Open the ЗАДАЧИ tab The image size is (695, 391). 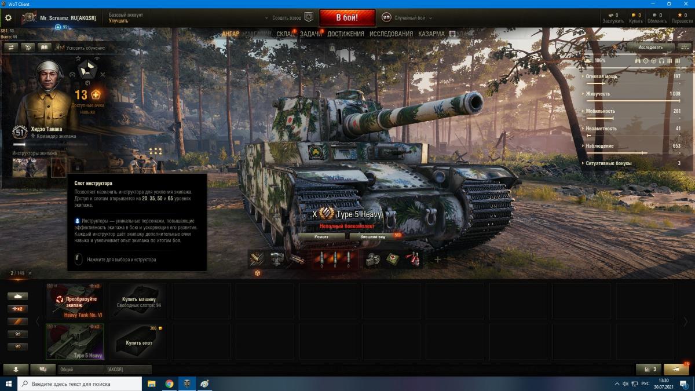click(311, 34)
